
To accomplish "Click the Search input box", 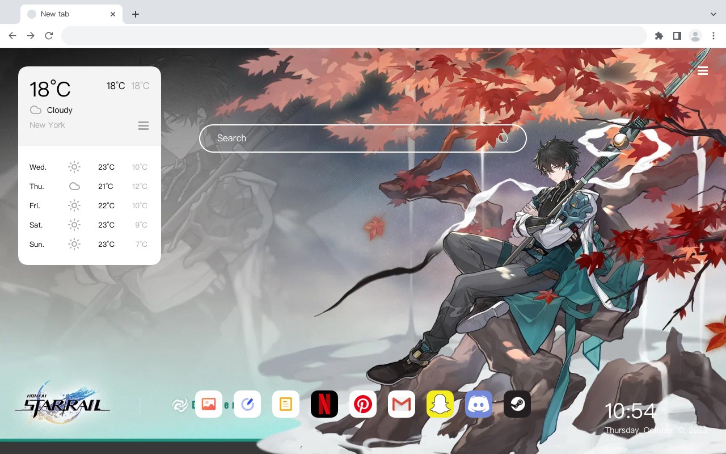I will pyautogui.click(x=363, y=138).
